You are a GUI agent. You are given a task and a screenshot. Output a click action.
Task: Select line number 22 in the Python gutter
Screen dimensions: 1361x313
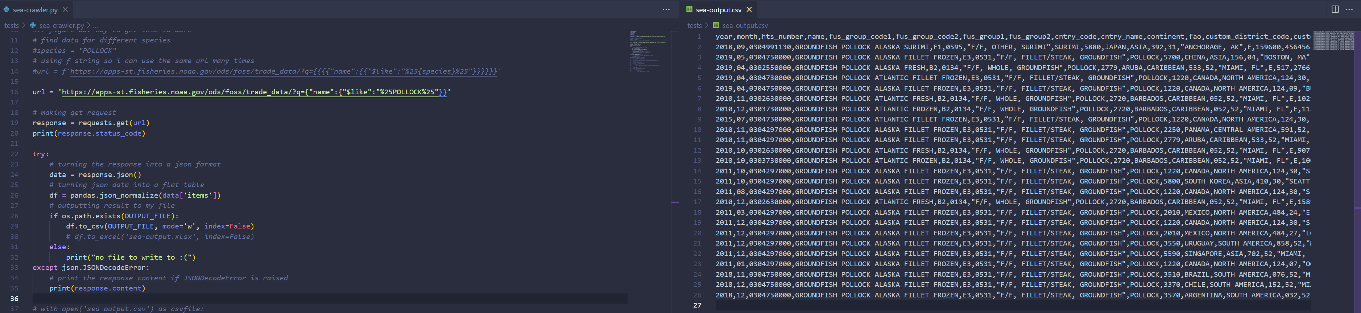click(x=14, y=154)
